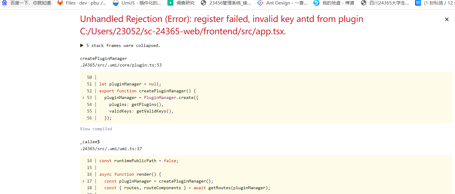
Task: Click the disclosure triangle before the collapsed frames text
Action: (82, 45)
